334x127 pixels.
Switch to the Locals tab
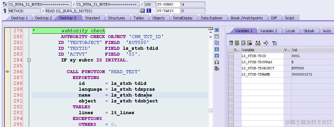[290, 31]
